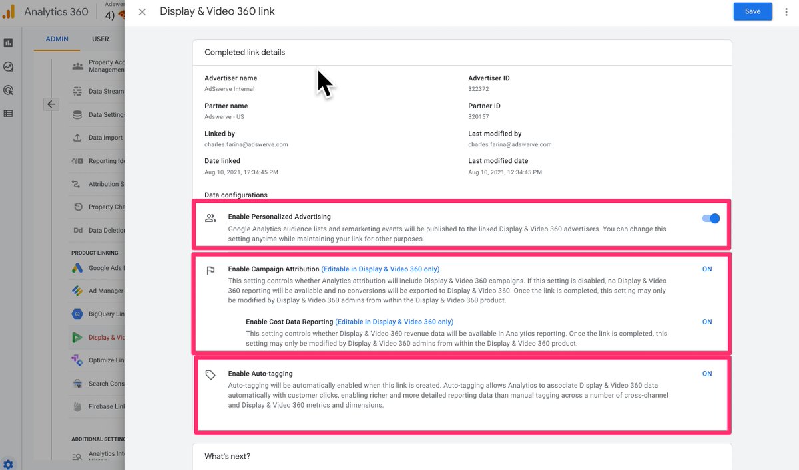
Task: Click Partner ID value 320157
Action: [479, 116]
